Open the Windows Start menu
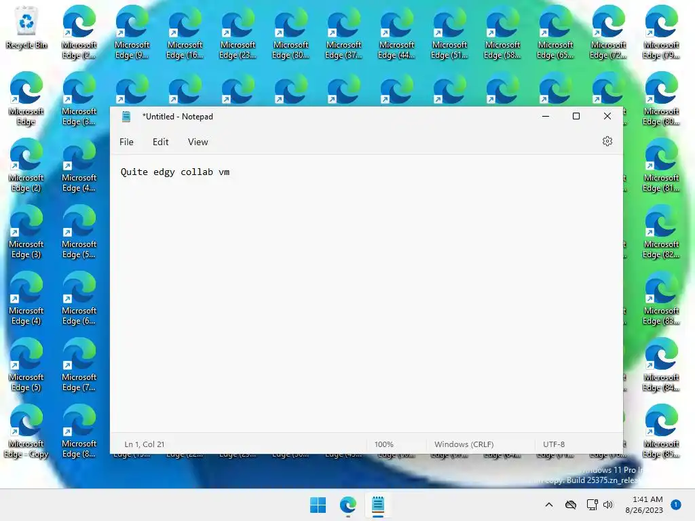This screenshot has height=521, width=695. click(318, 505)
